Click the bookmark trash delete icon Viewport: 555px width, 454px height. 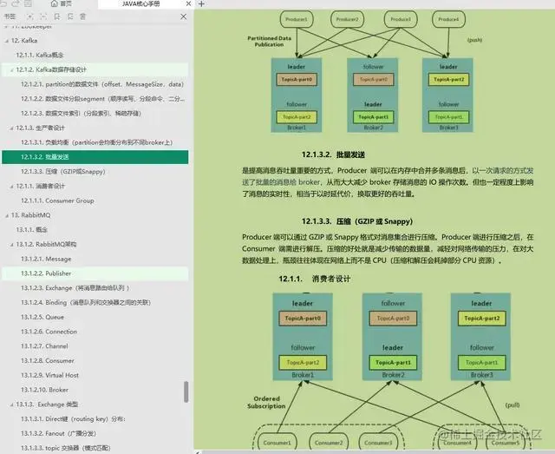[82, 16]
